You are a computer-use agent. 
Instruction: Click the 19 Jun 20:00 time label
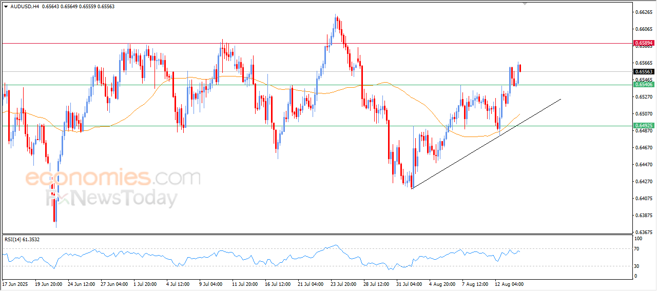click(x=49, y=284)
